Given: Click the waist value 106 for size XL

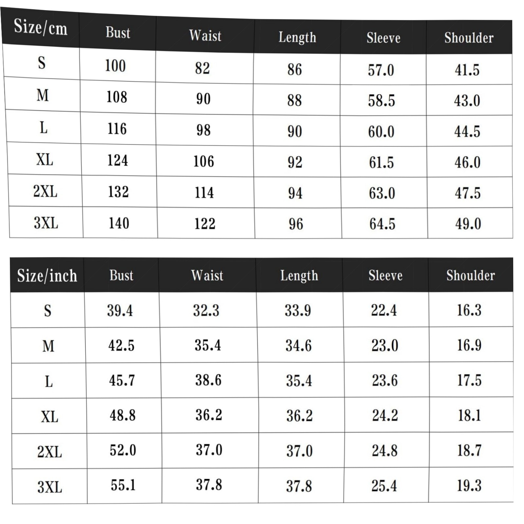Looking at the screenshot, I should (204, 161).
